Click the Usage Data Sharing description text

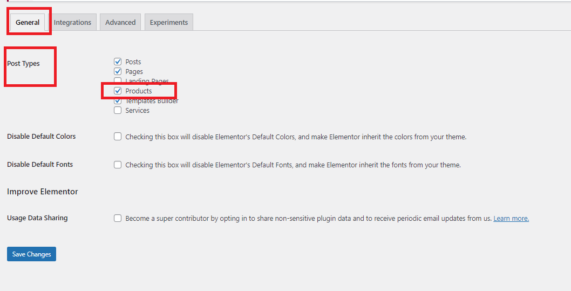(309, 219)
